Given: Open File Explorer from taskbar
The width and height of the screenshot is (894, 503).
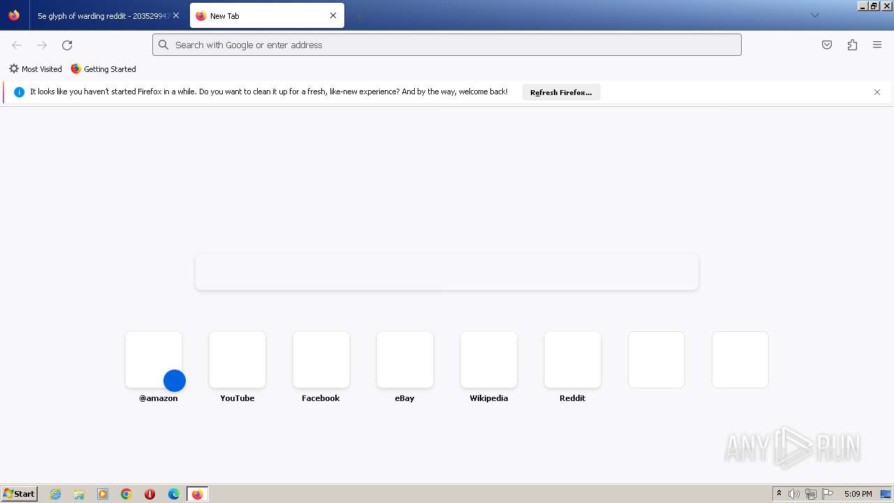Looking at the screenshot, I should pyautogui.click(x=79, y=494).
